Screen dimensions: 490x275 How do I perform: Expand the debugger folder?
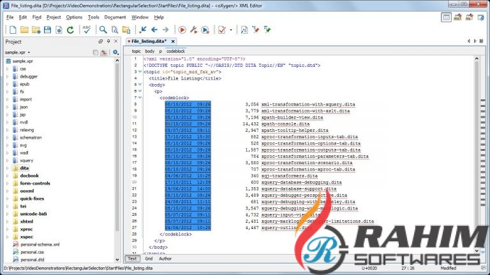[x=8, y=76]
